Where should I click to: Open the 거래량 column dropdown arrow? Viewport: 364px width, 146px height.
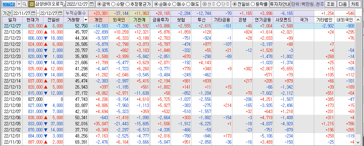click(x=86, y=20)
